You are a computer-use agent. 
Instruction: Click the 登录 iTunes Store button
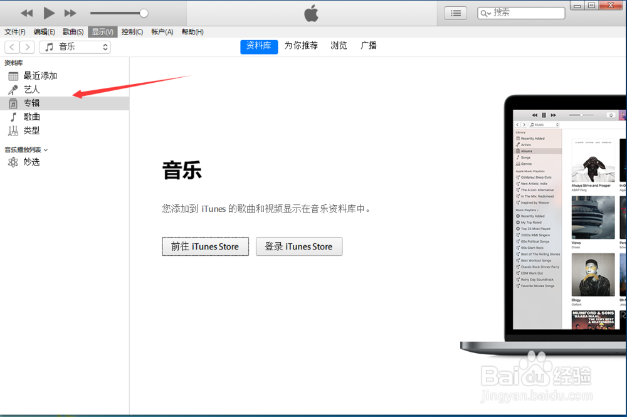[x=298, y=246]
